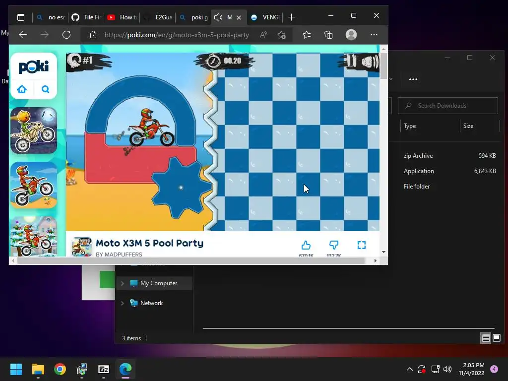Switch File Explorer to details view
The width and height of the screenshot is (508, 381).
(x=486, y=338)
